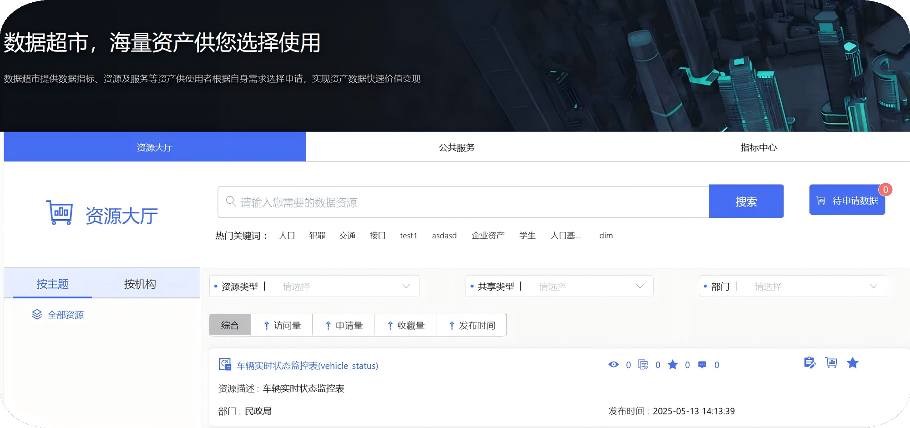Click the favorites-count star icon beside comments
This screenshot has height=428, width=910.
coord(672,365)
